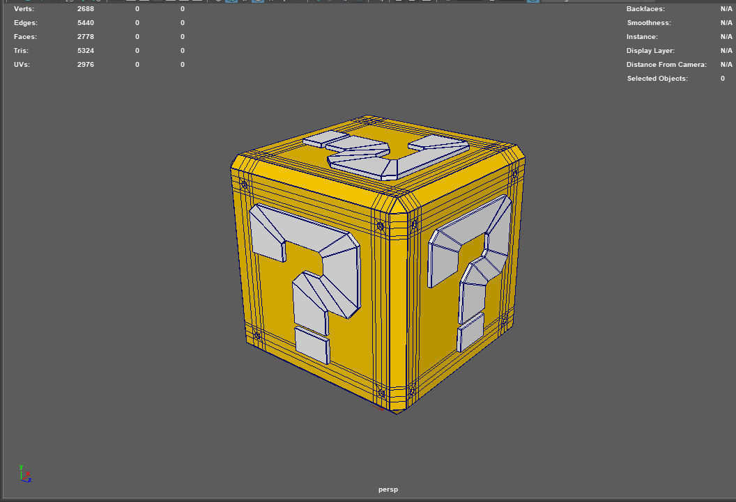Image resolution: width=736 pixels, height=502 pixels.
Task: Select the question mark on the cube's top face
Action: pyautogui.click(x=386, y=155)
